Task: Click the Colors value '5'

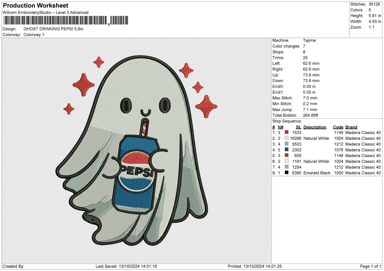Action: (370, 10)
